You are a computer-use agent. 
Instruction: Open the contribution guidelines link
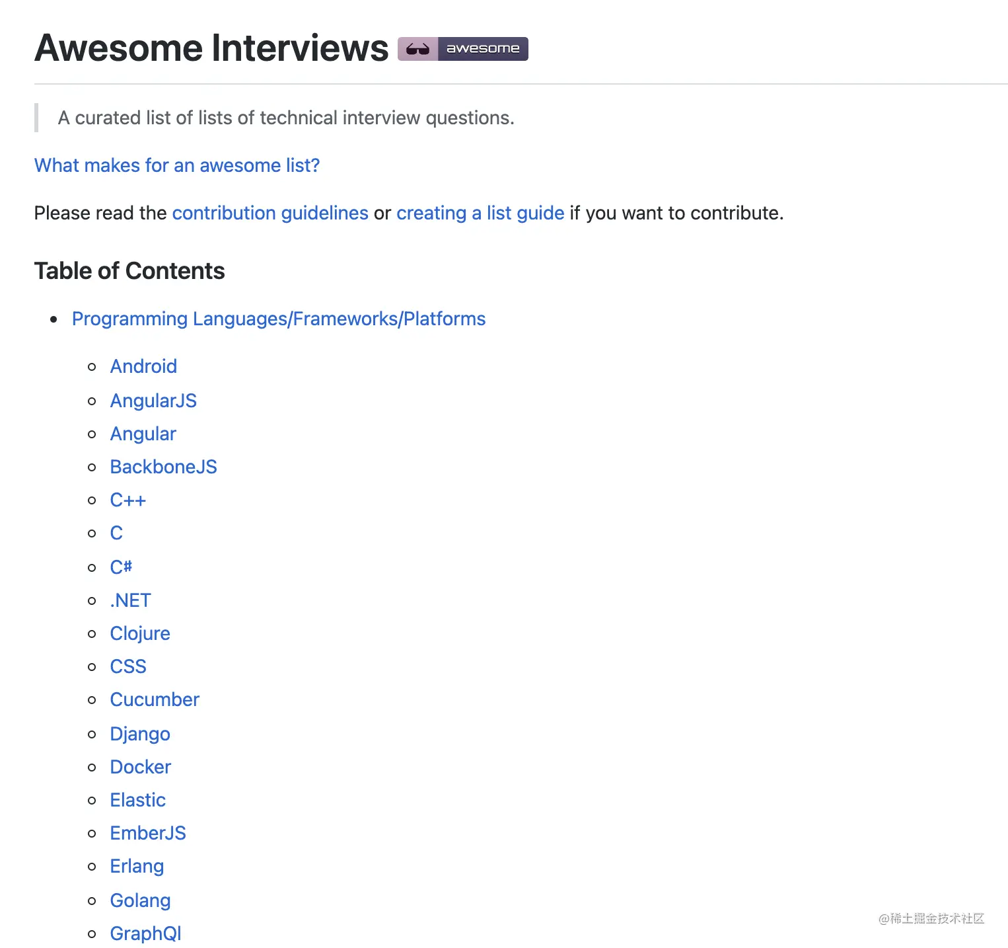pos(270,213)
